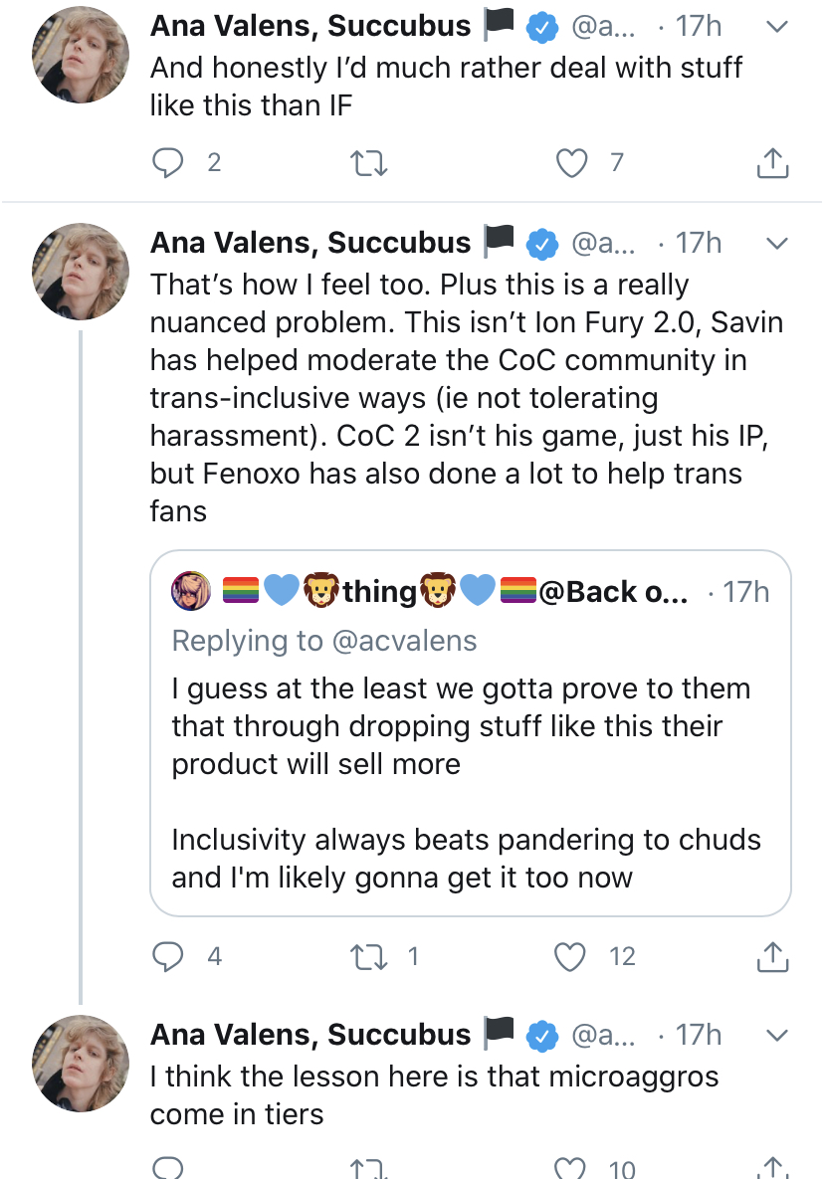
Task: Open Ana Valens, Succubus name on second tweet
Action: point(310,244)
